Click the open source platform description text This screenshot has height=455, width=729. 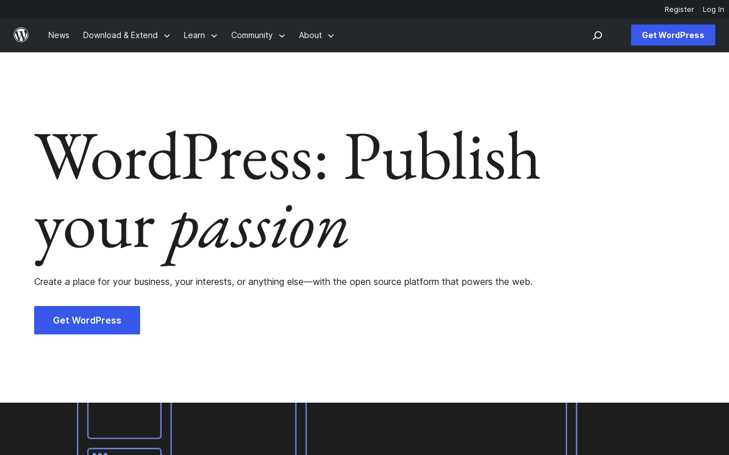point(283,281)
